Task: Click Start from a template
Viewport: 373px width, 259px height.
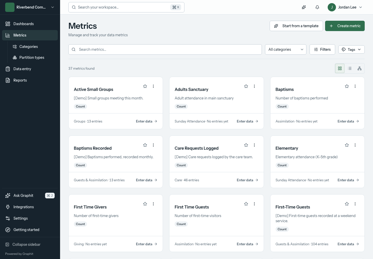Action: coord(296,26)
